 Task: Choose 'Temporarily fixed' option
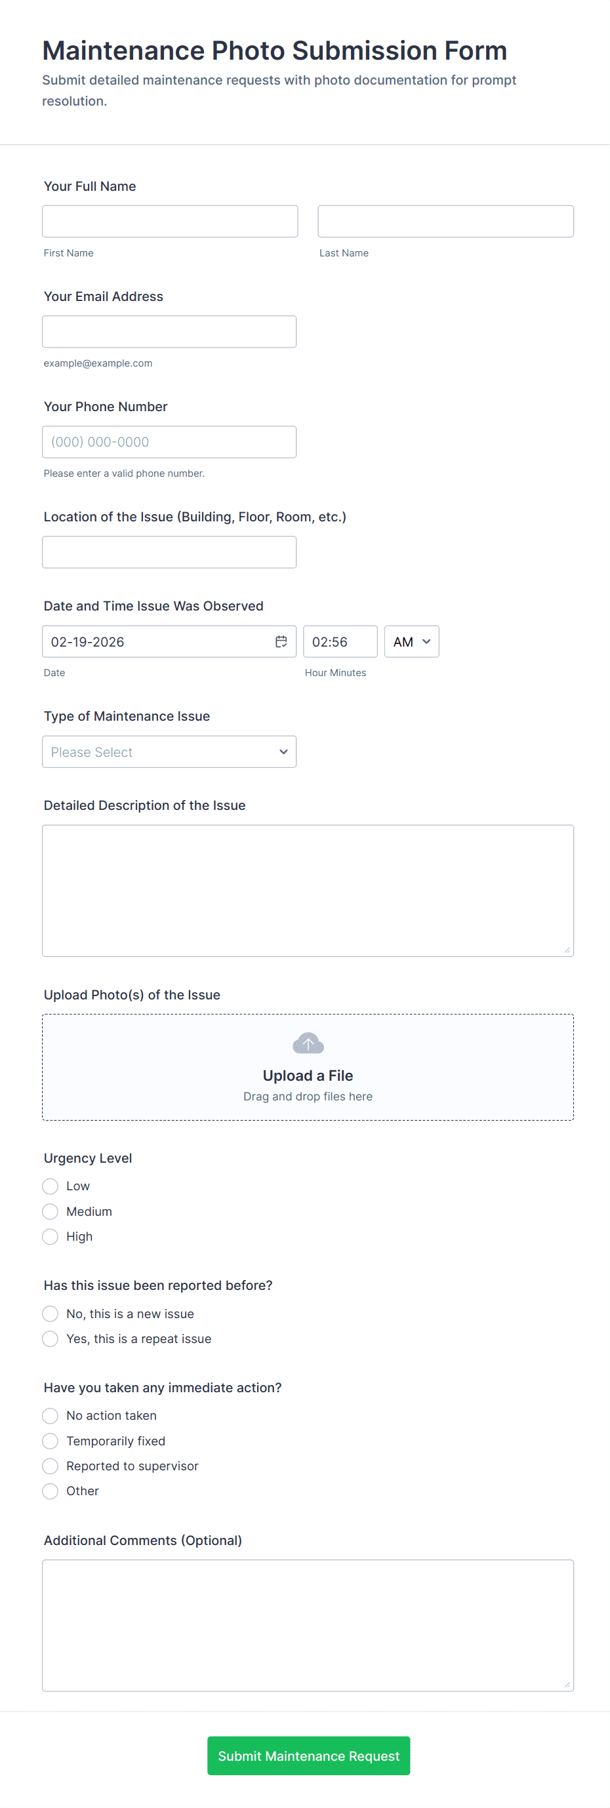51,1441
